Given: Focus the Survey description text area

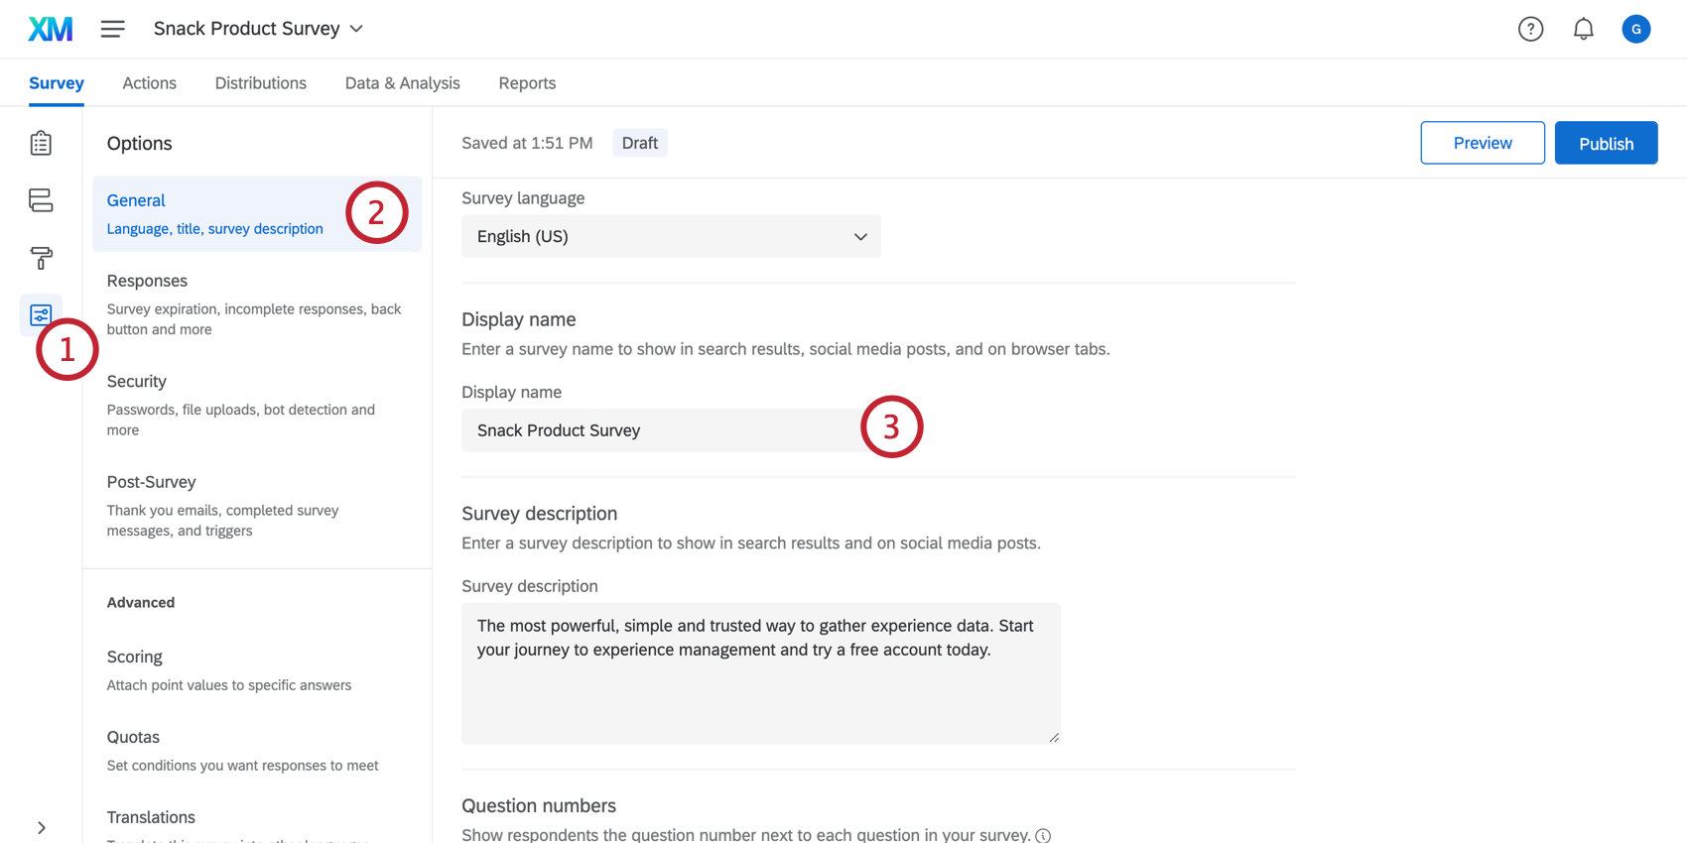Looking at the screenshot, I should [760, 672].
